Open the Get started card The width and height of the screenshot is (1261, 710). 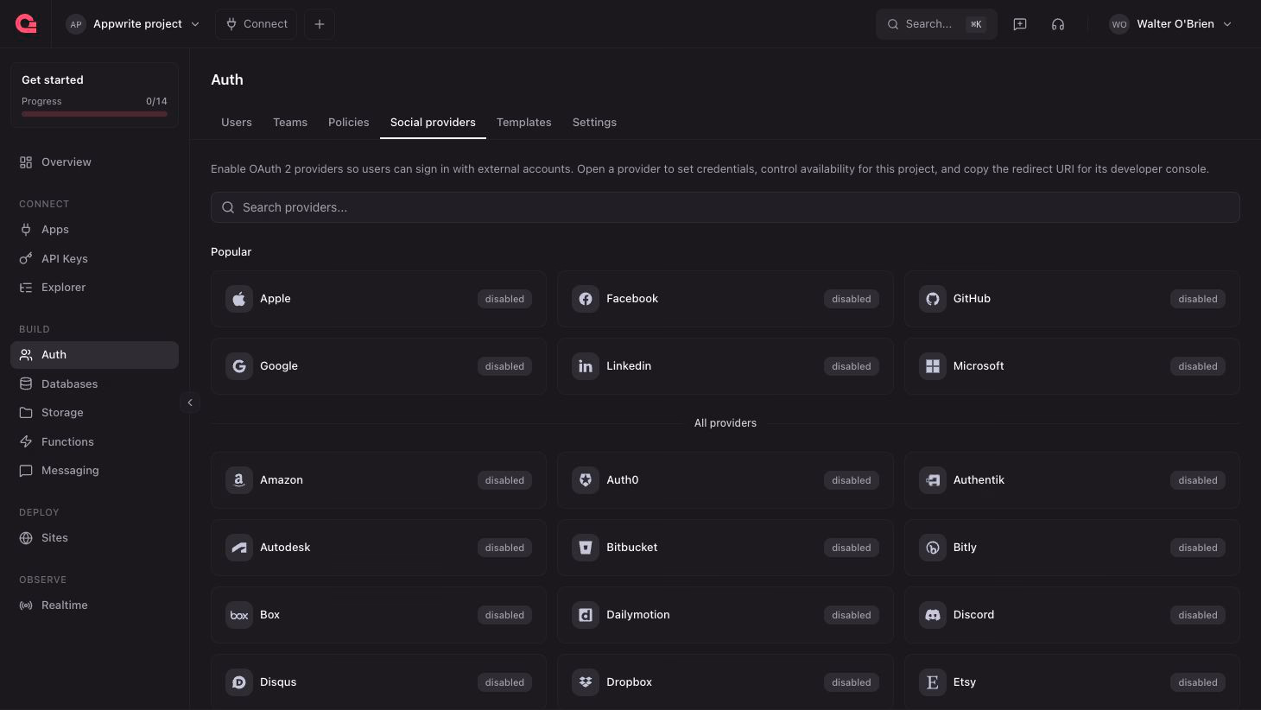click(x=95, y=95)
